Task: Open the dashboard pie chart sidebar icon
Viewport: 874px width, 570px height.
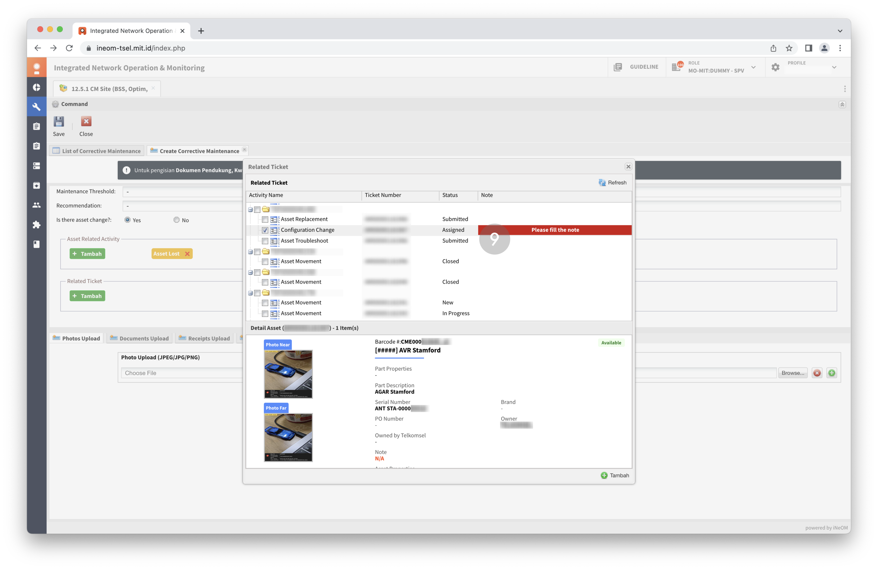Action: click(x=36, y=87)
